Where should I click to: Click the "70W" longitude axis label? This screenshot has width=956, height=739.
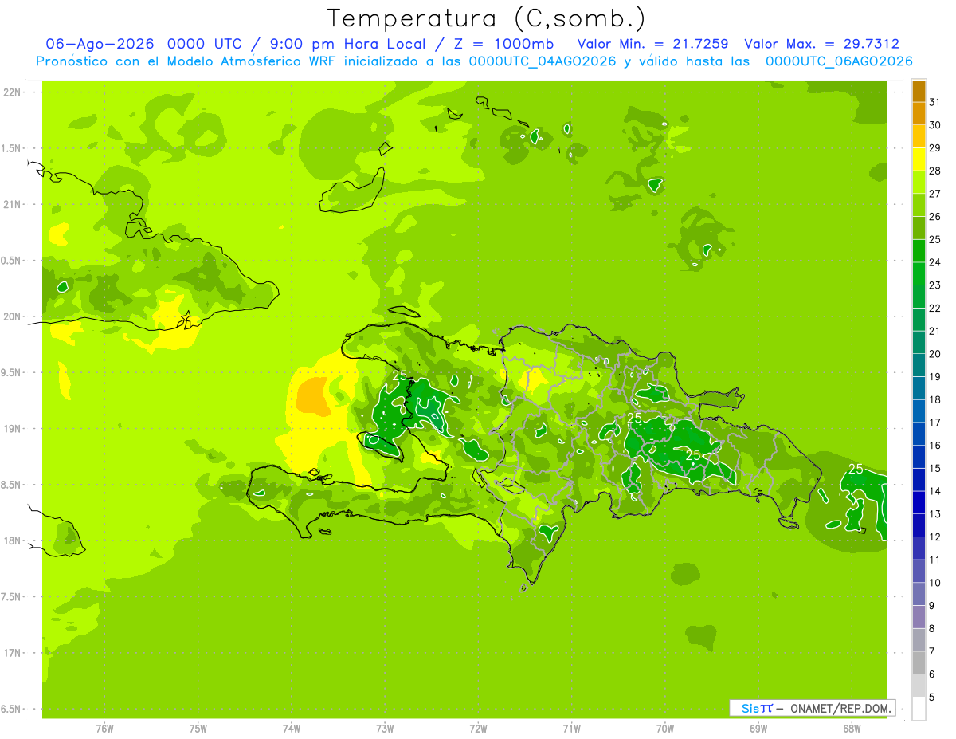pyautogui.click(x=665, y=729)
